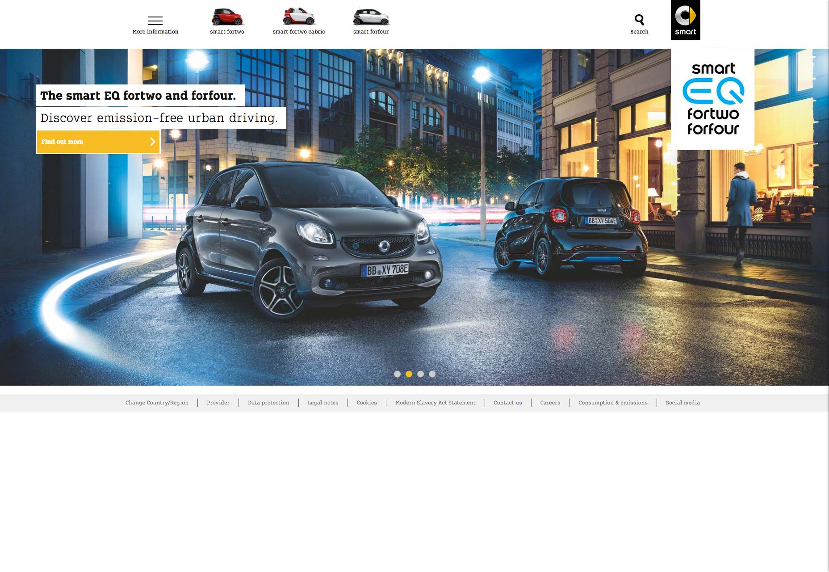Open Consumption & emissions page
Screen dimensions: 829x572
pyautogui.click(x=613, y=403)
